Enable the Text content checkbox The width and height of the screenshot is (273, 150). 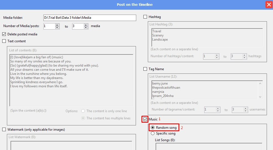(x=4, y=41)
